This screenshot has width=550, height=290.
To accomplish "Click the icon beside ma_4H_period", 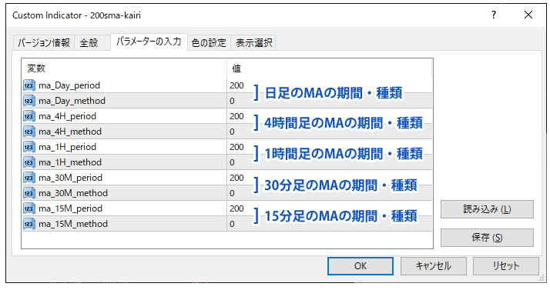I will pyautogui.click(x=29, y=116).
